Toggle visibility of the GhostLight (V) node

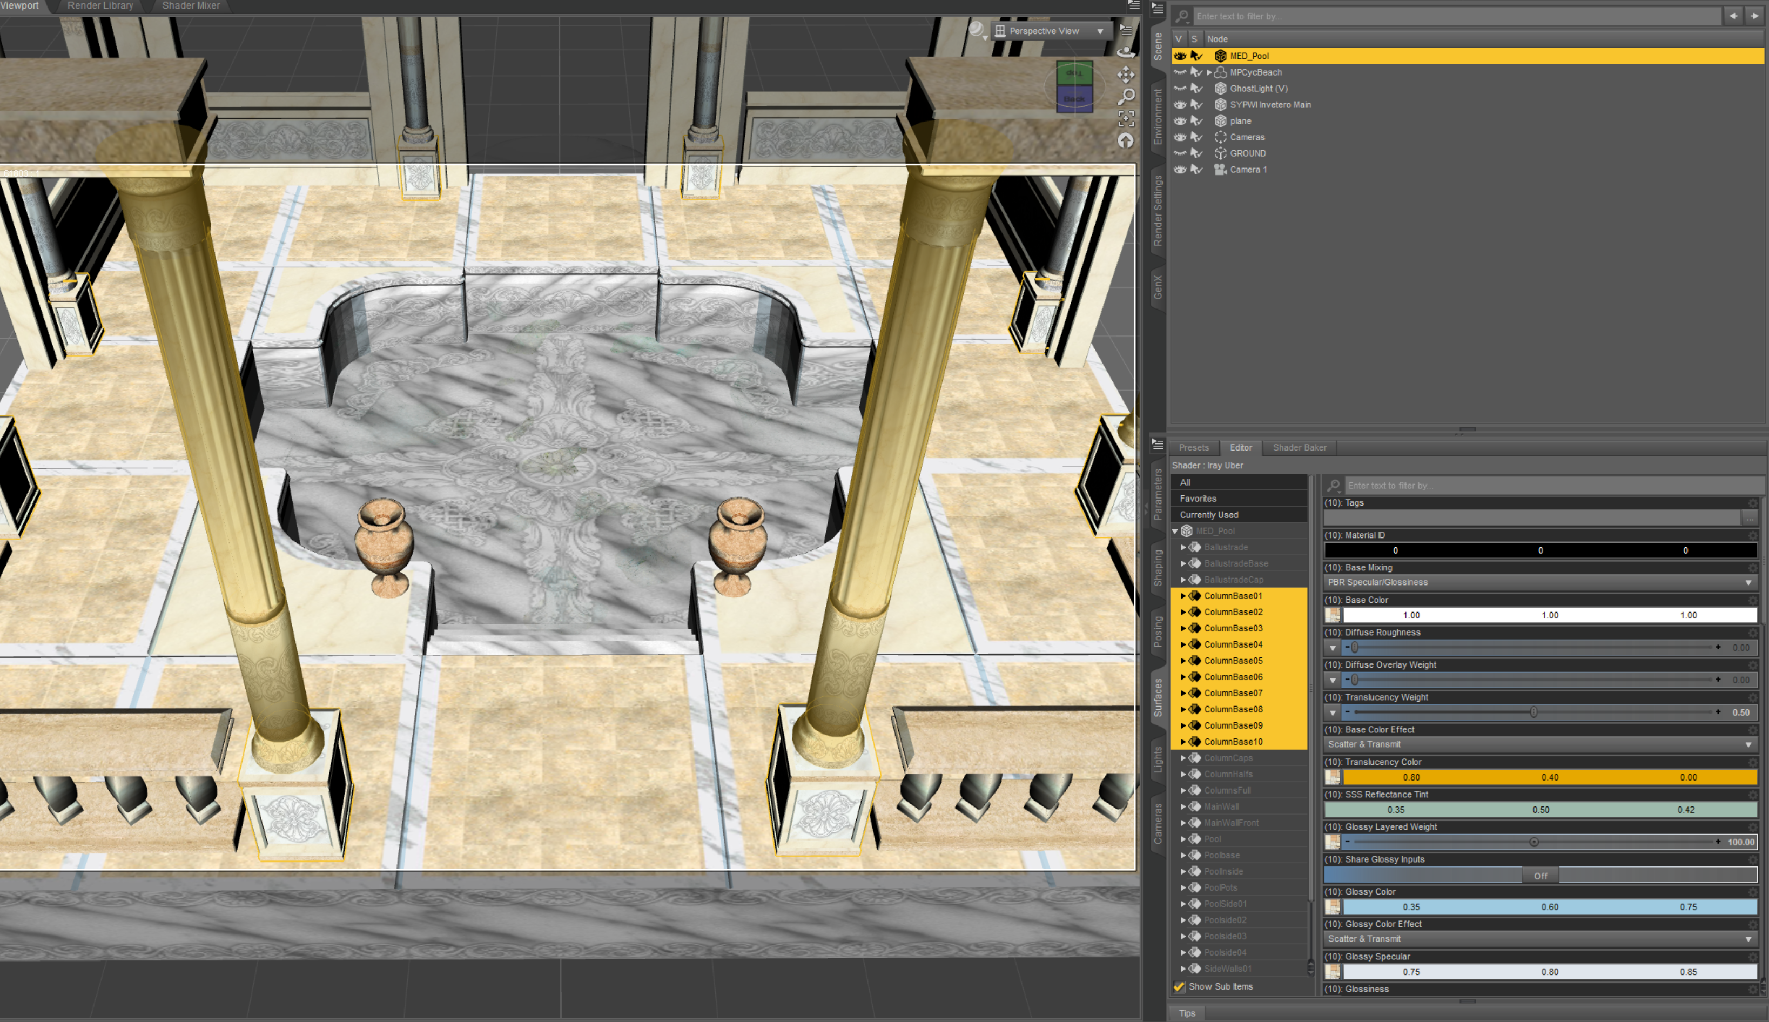(x=1180, y=89)
